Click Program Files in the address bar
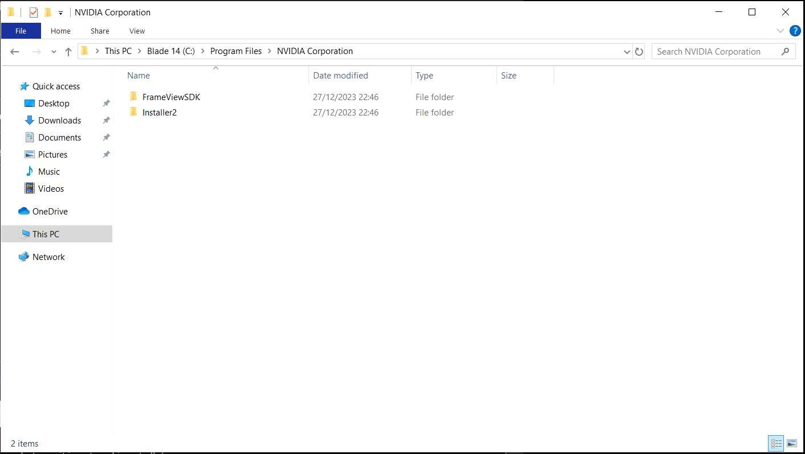The height and width of the screenshot is (454, 805). (x=236, y=51)
